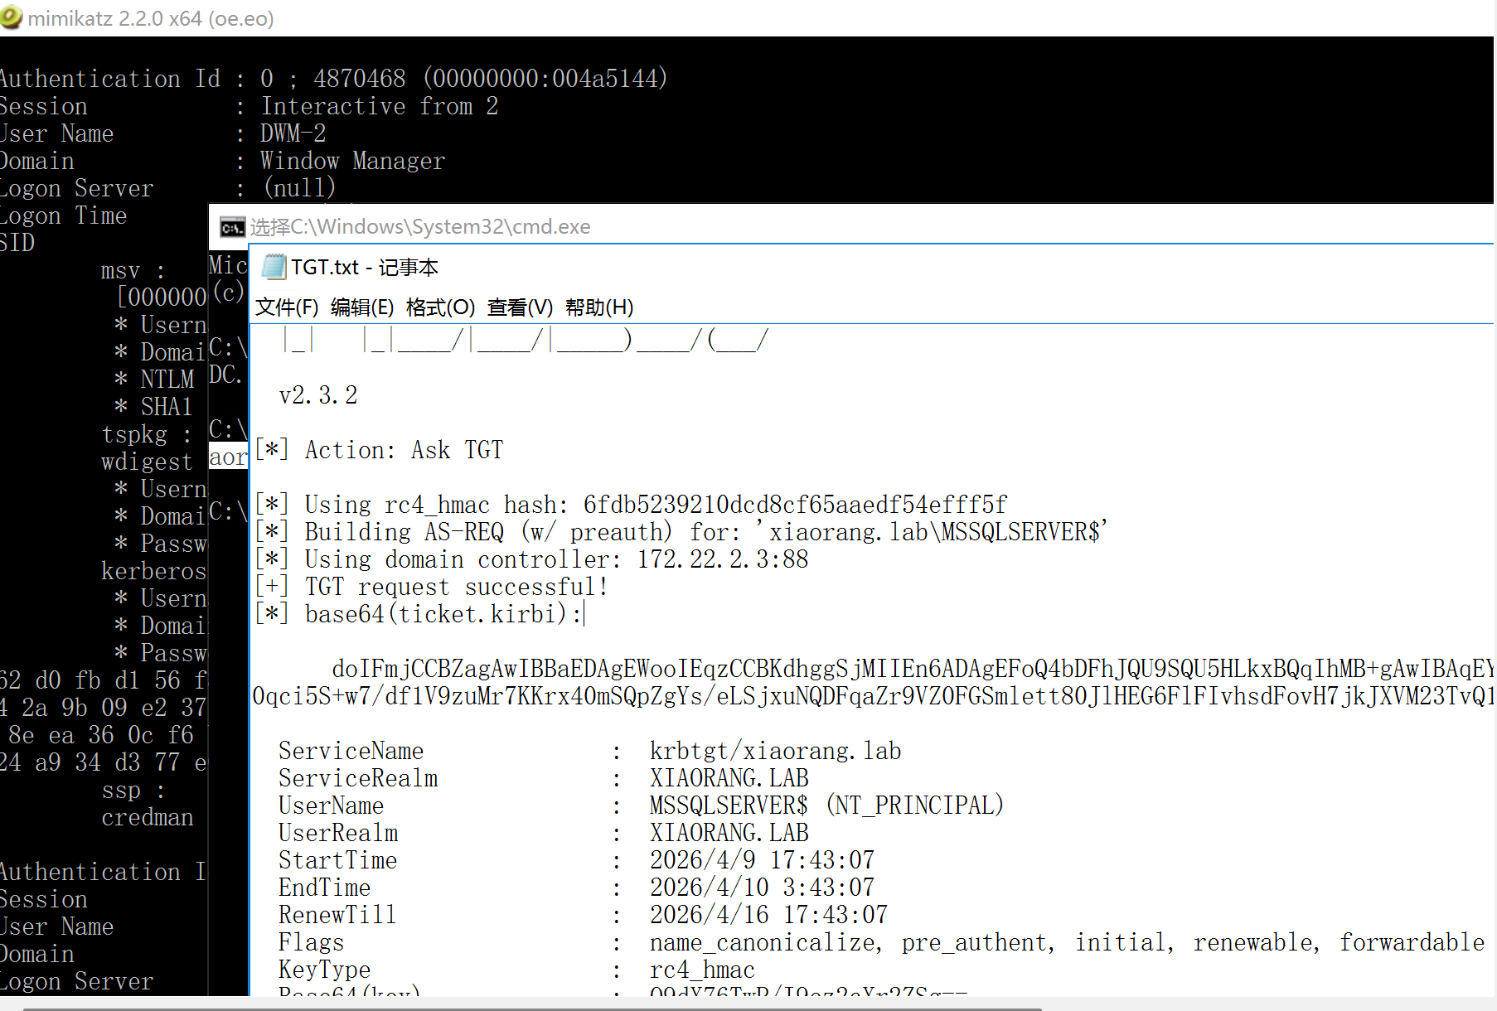Viewport: 1497px width, 1011px height.
Task: Open the 编辑(E) menu in Notepad
Action: click(x=362, y=307)
